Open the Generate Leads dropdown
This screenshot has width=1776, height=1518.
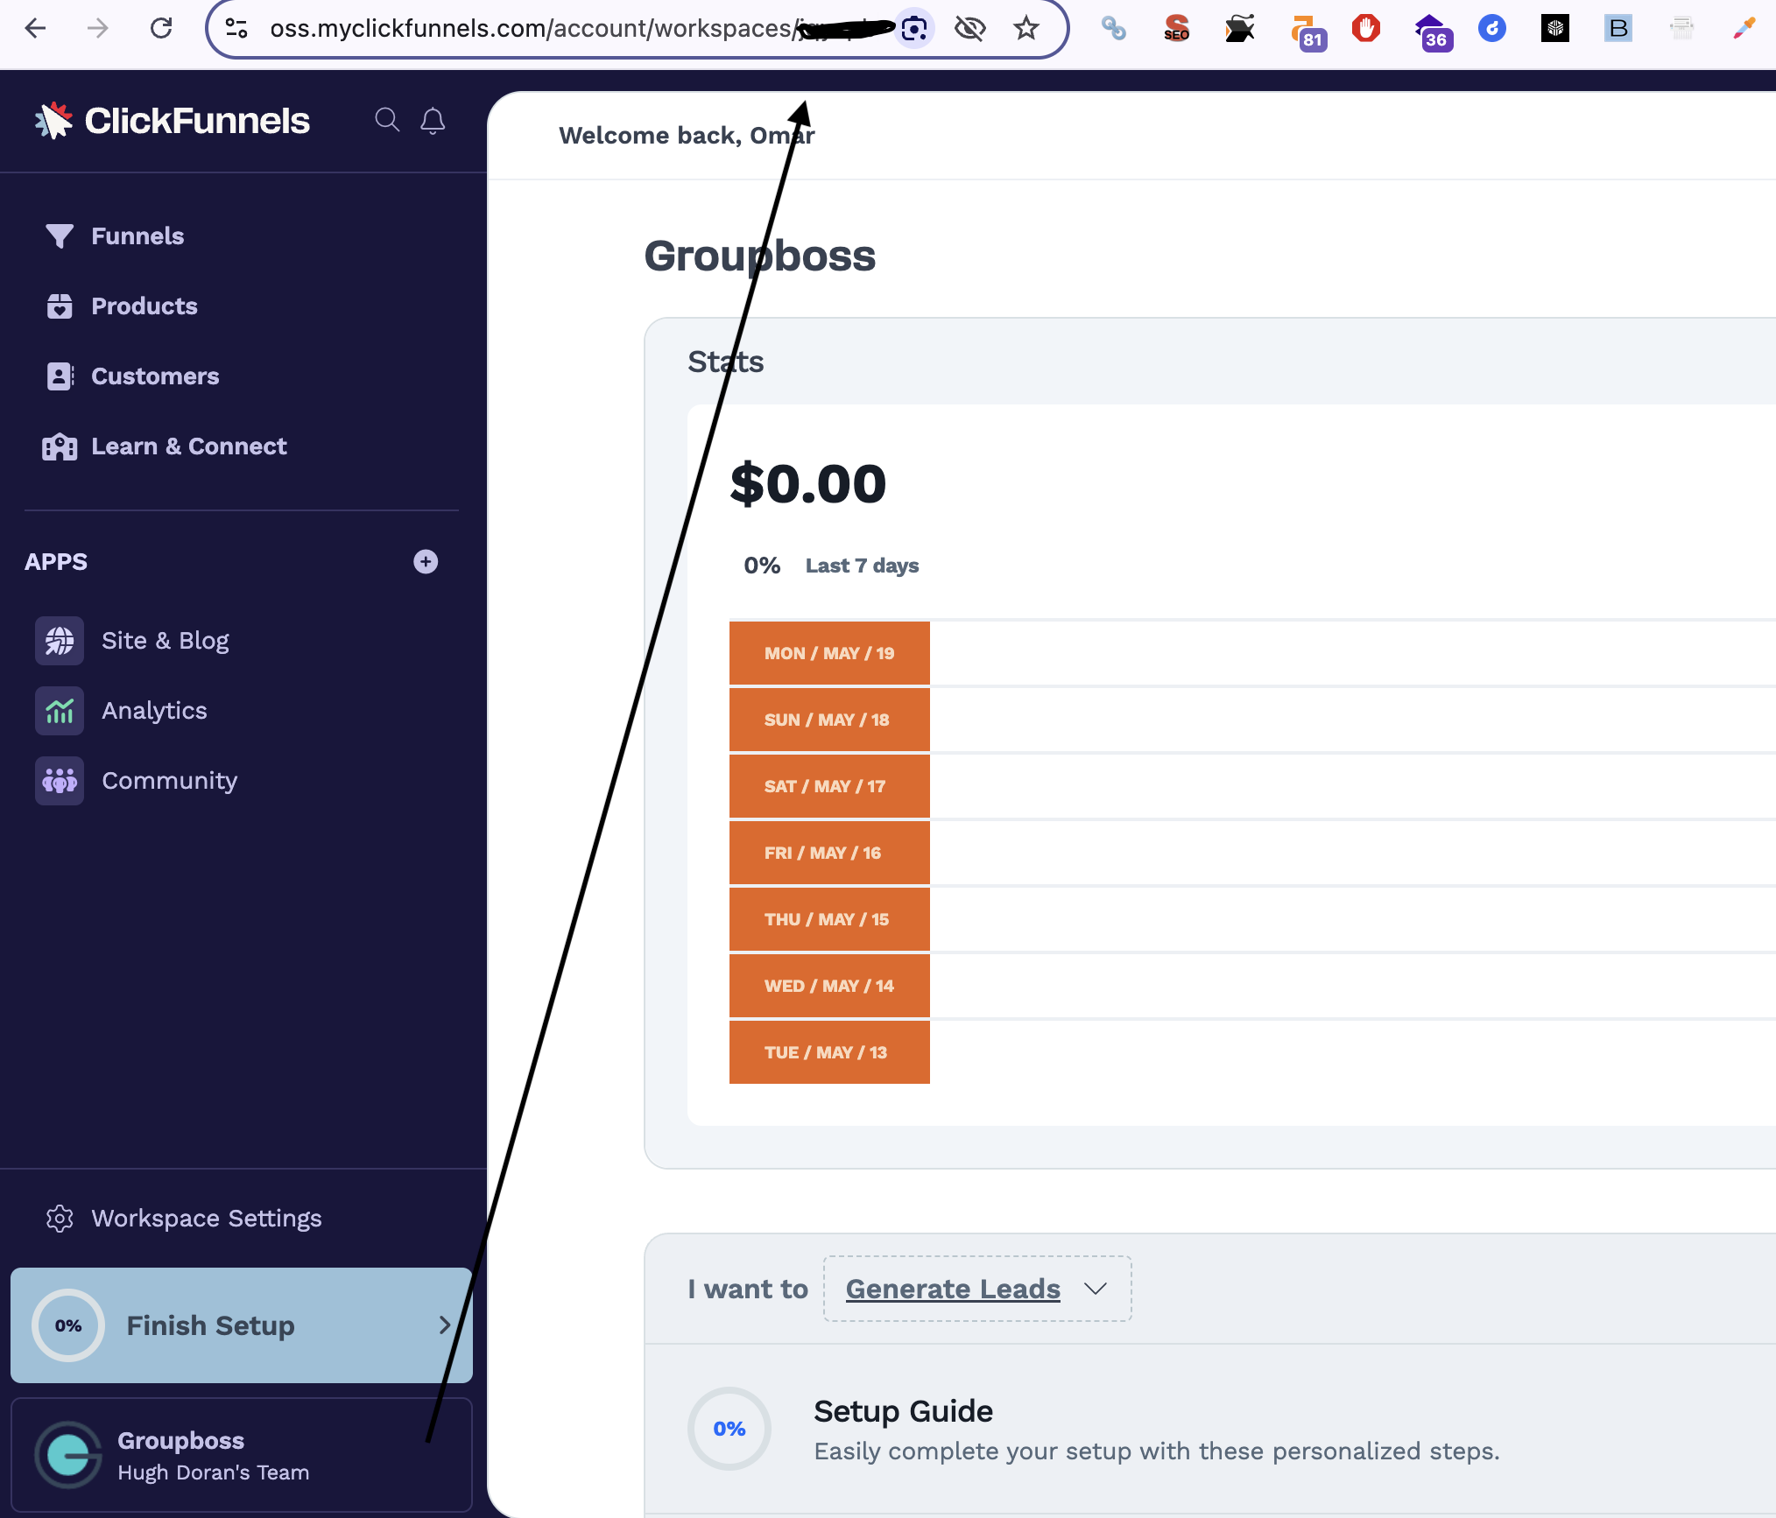click(x=977, y=1289)
